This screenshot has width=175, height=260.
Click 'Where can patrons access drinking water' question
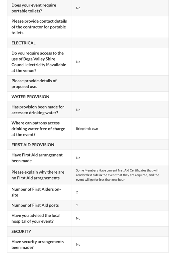click(38, 129)
